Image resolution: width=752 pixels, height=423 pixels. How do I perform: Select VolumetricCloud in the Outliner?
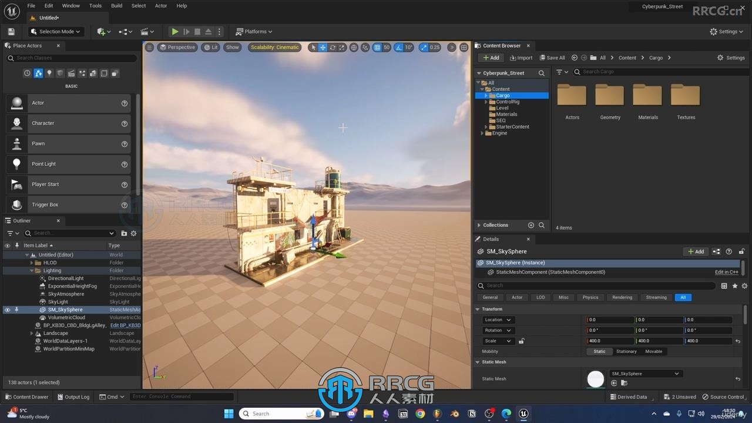tap(66, 318)
